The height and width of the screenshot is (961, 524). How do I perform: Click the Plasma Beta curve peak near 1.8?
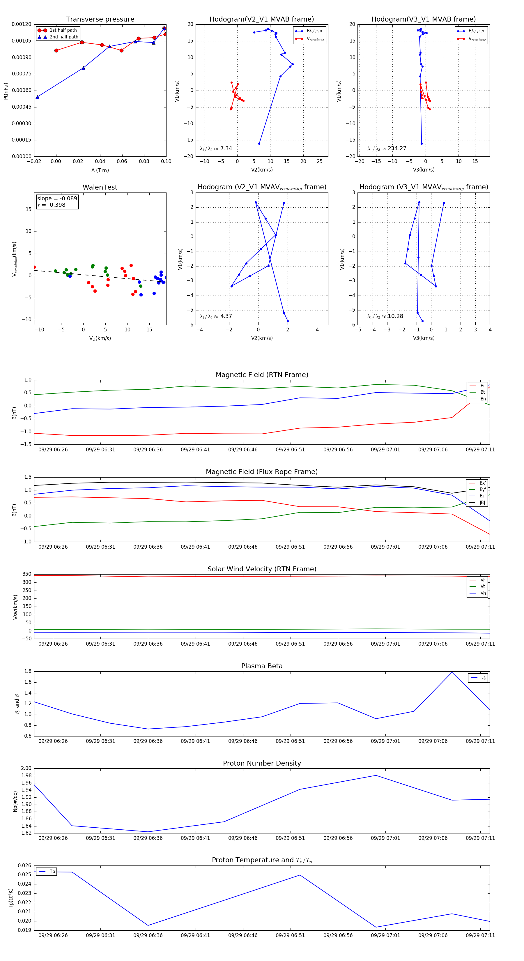coord(452,672)
